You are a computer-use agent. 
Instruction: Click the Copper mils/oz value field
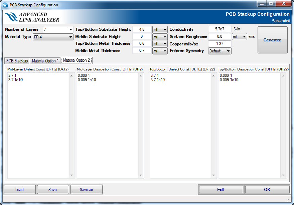click(x=219, y=44)
